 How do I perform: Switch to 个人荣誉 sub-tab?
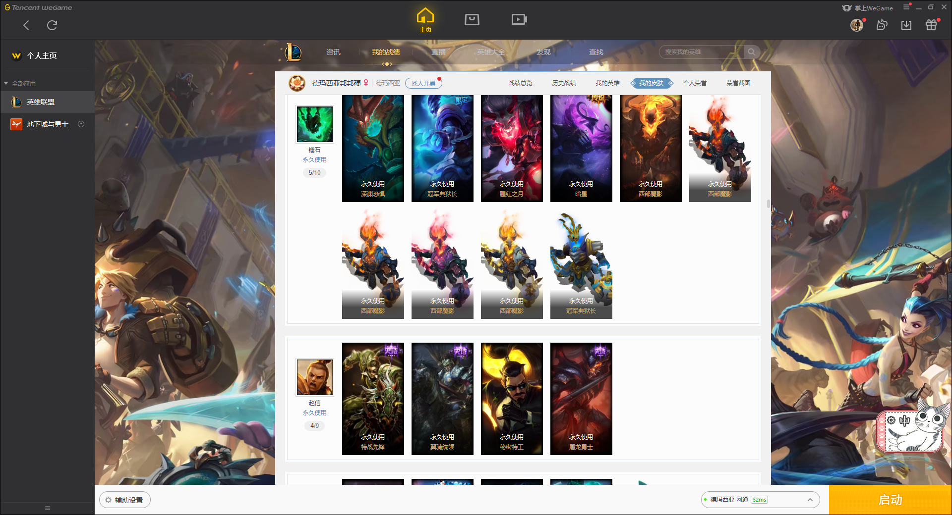(x=695, y=83)
